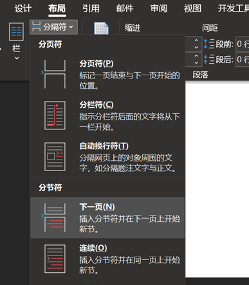
Task: Insert 下一页(N) section break via its icon
Action: click(55, 217)
